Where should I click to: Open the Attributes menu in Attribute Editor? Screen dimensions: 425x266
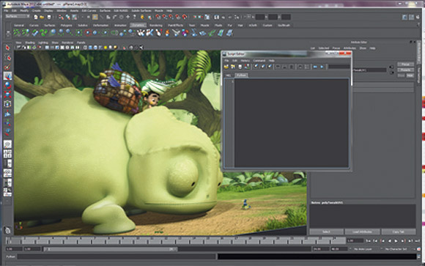pos(350,48)
